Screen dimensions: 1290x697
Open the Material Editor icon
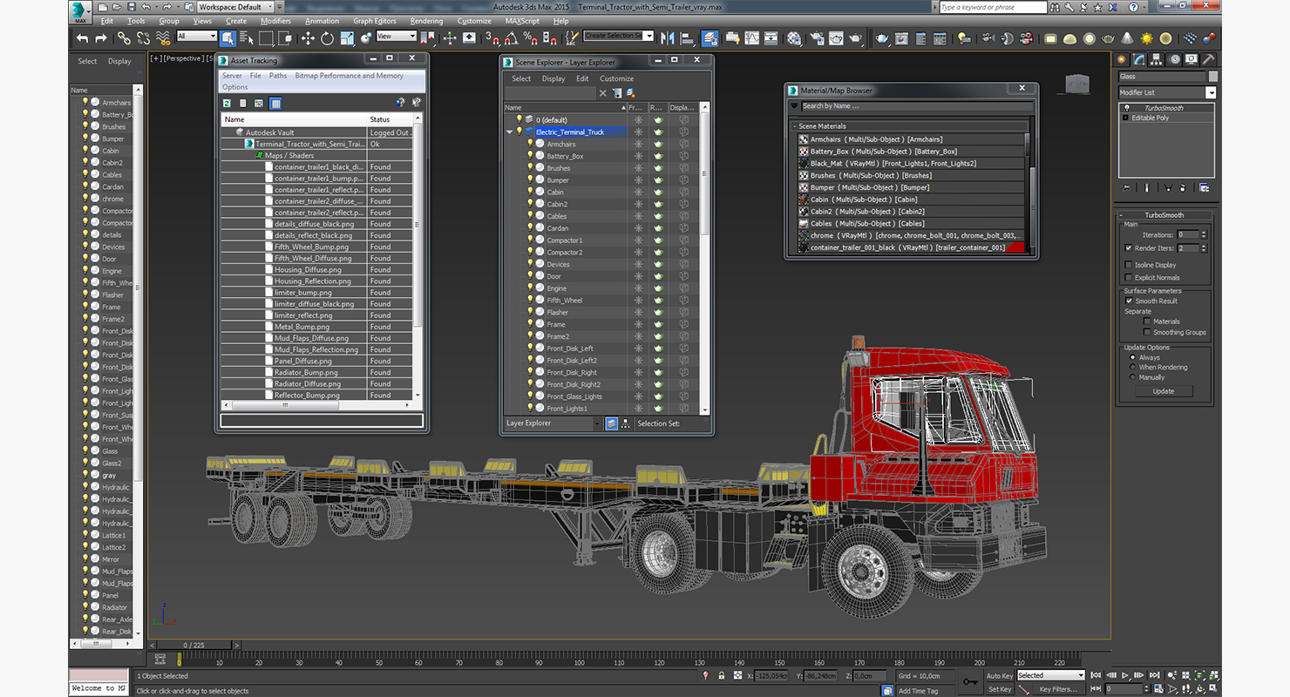pyautogui.click(x=794, y=38)
